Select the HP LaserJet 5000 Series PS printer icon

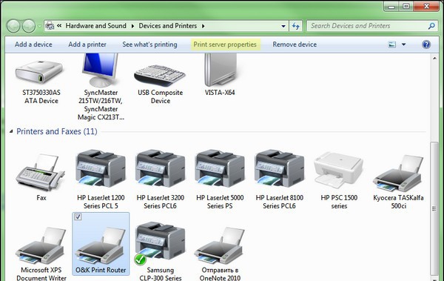(220, 168)
